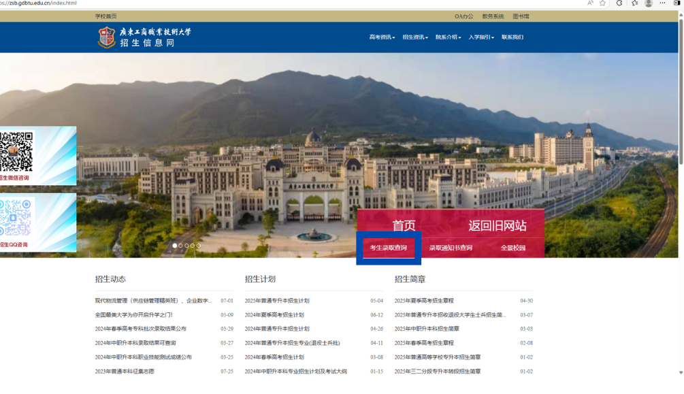Image resolution: width=684 pixels, height=394 pixels.
Task: Open 2025年夏季高考招生章程 article link
Action: coord(424,301)
